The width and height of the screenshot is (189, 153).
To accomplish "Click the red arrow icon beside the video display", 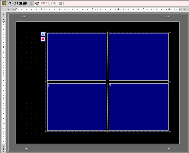I will point(43,39).
